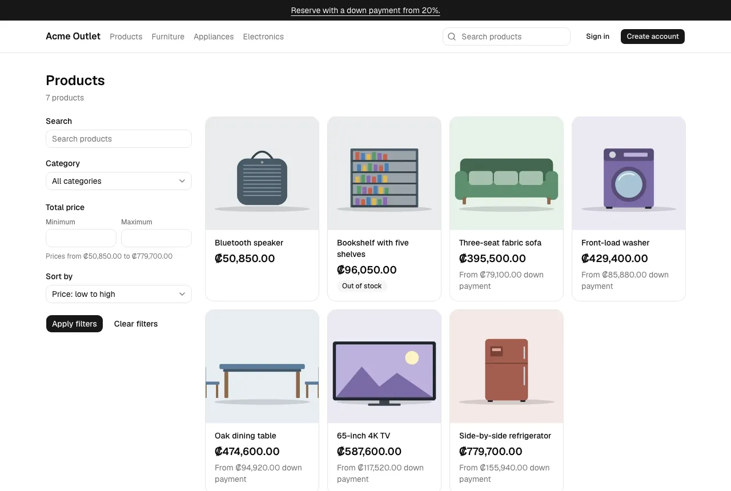This screenshot has width=731, height=491.
Task: Focus the header Search products field
Action: pos(507,37)
